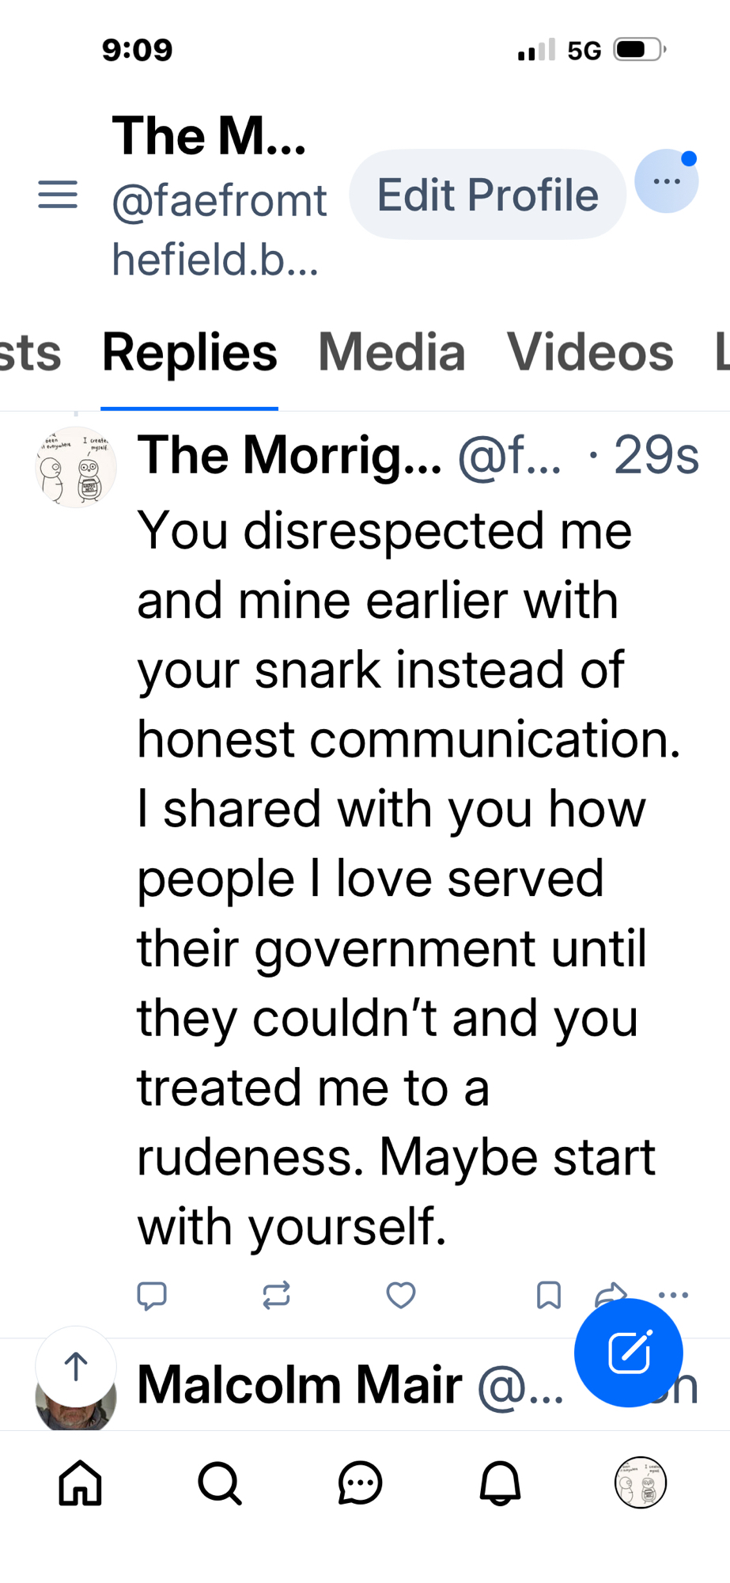Tap the reply comment icon
Viewport: 730px width, 1583px height.
click(152, 1295)
